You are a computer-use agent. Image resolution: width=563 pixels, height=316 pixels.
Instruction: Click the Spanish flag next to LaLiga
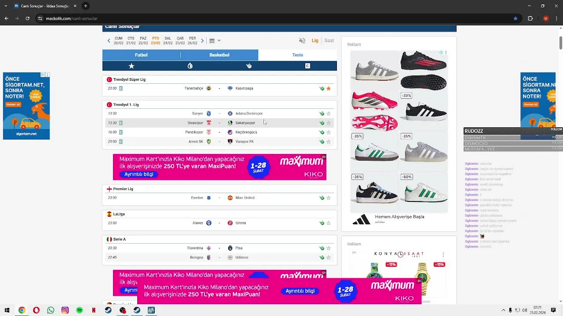[x=109, y=214]
